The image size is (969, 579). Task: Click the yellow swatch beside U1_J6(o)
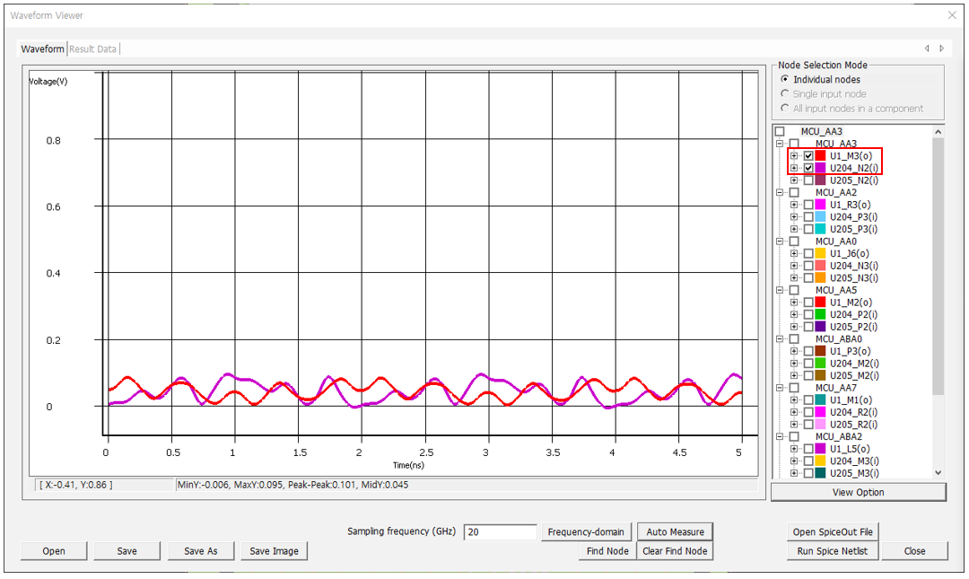tap(820, 254)
